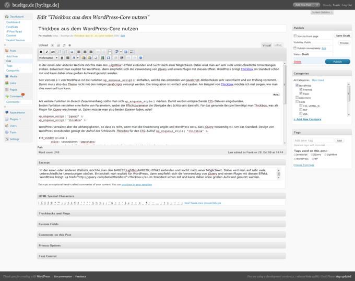Click the Publish button

[337, 62]
